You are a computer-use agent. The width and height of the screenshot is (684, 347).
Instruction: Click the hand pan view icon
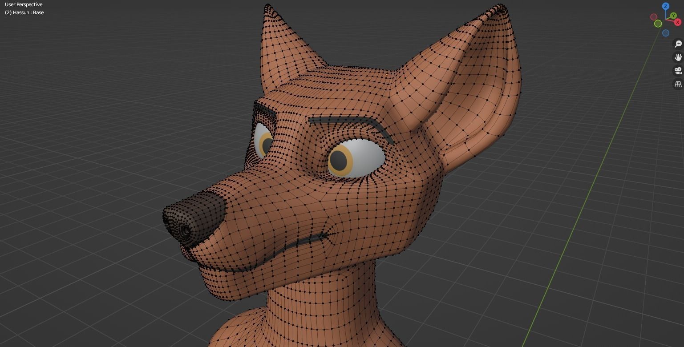pos(678,57)
